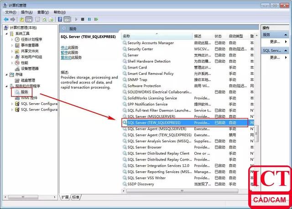Viewport: 292px width, 209px height.
Task: Open 更多... under 服务 actions
Action: point(275,42)
